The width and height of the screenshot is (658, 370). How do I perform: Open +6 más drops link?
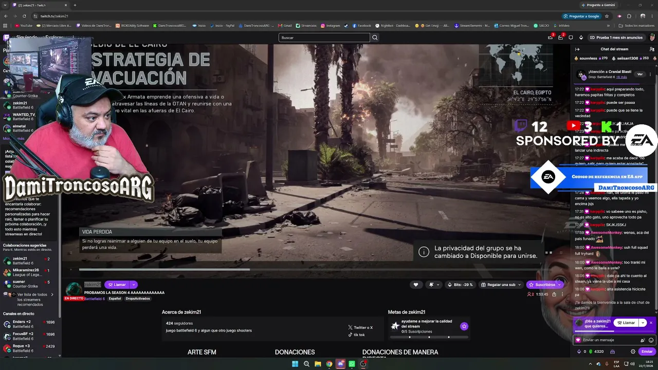pos(621,77)
